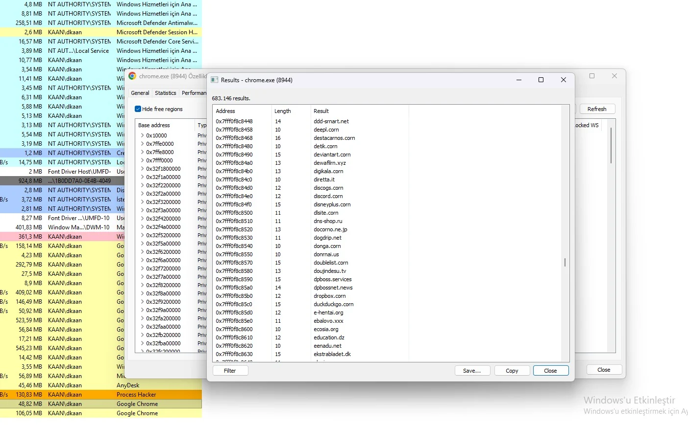Select the AnyDesk process row
Screen dimensions: 688x425
click(x=101, y=385)
